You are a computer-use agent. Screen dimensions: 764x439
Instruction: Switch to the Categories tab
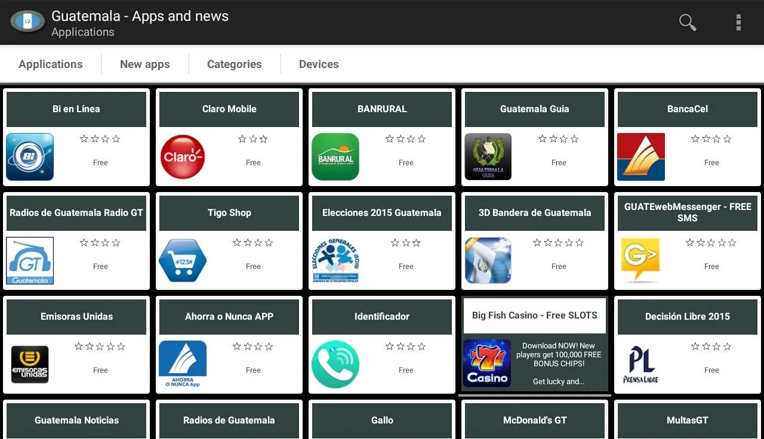coord(235,64)
